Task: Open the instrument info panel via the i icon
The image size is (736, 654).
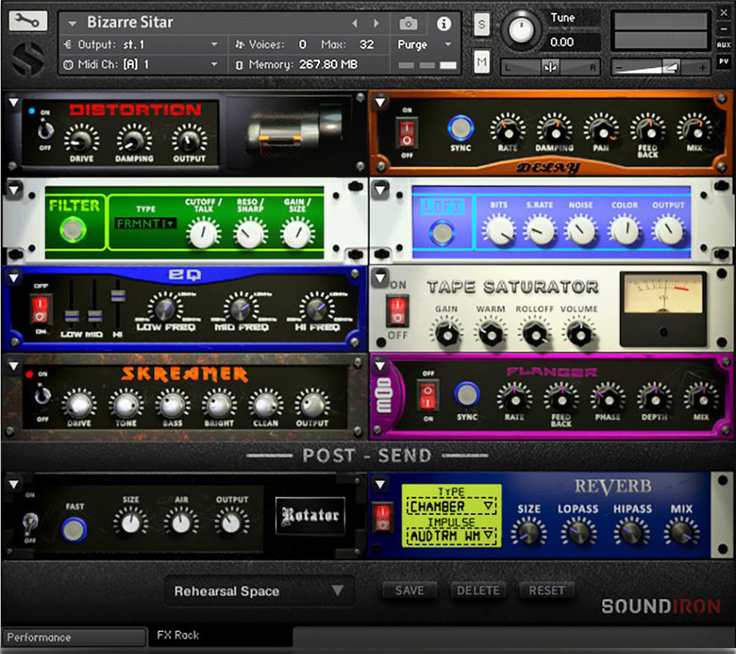Action: point(442,24)
